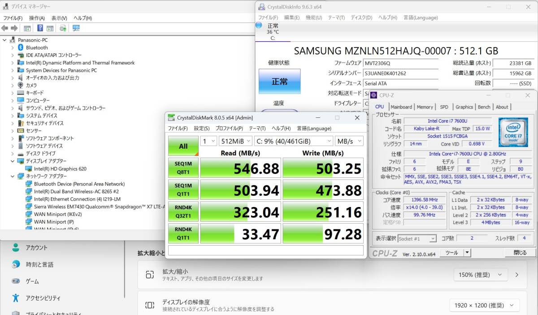Toggle console tree icon in Device Manager toolbar
Screen dimensions: 538x315
click(27, 28)
